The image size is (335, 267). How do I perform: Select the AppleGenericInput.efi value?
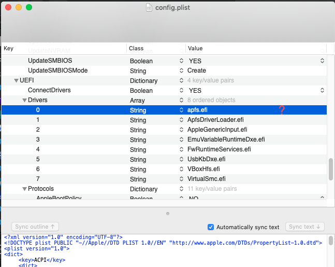217,130
